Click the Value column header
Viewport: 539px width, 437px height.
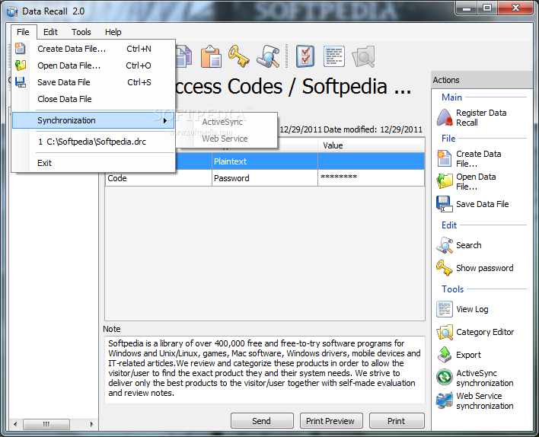pyautogui.click(x=371, y=145)
